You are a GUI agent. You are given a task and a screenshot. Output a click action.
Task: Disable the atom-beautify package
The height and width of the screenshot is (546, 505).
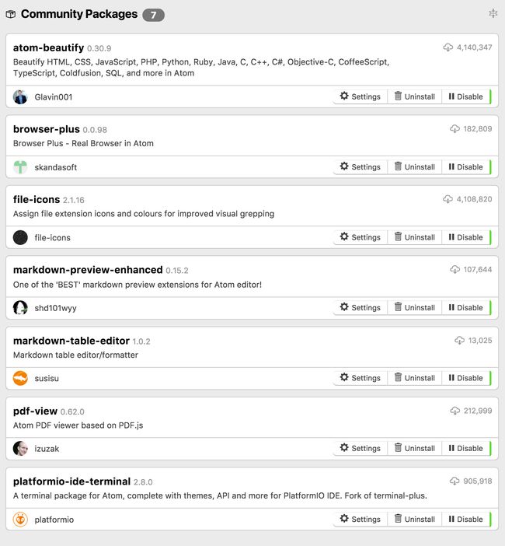coord(466,96)
